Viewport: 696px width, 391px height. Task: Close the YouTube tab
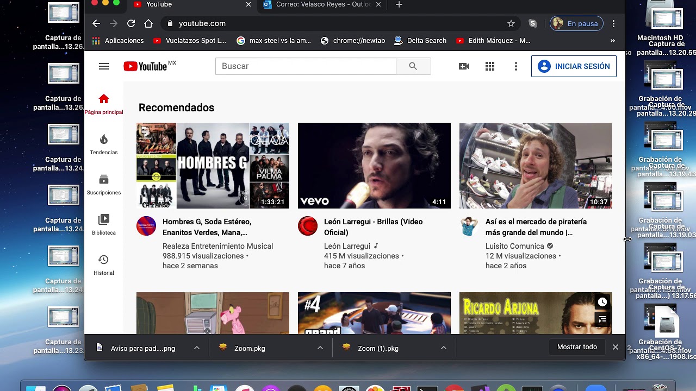[x=248, y=4]
